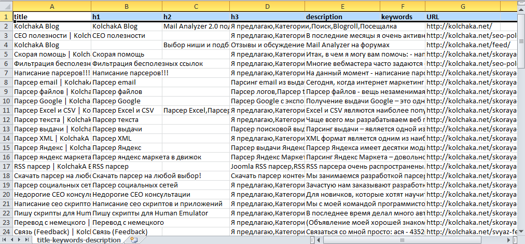Click the 'keywords' header cell
Viewport: 525px width, 244px height.
[403, 17]
